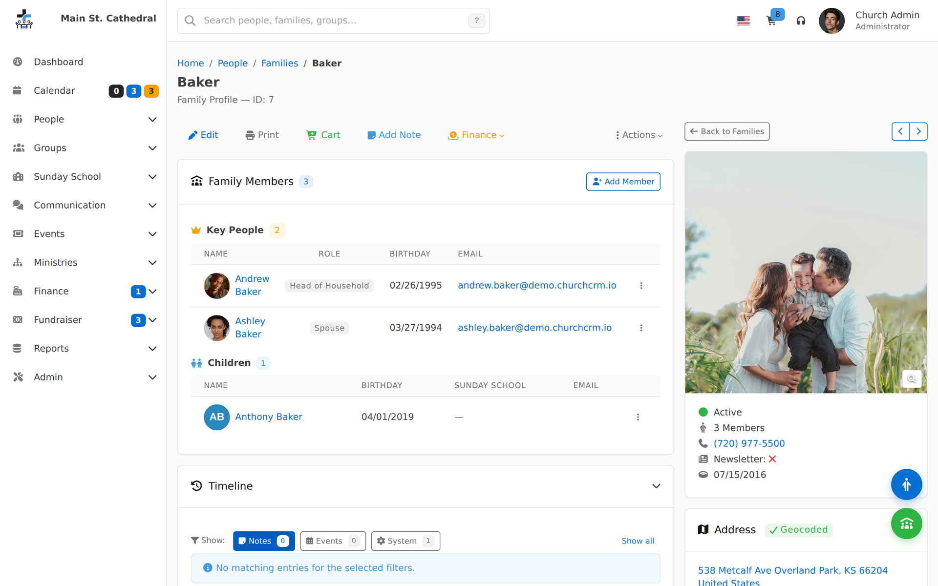This screenshot has height=586, width=938.
Task: Click Back to Families button
Action: [727, 131]
